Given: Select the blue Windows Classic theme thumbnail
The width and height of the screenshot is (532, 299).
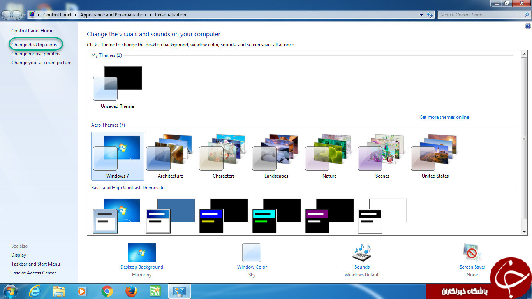Looking at the screenshot, I should [170, 216].
